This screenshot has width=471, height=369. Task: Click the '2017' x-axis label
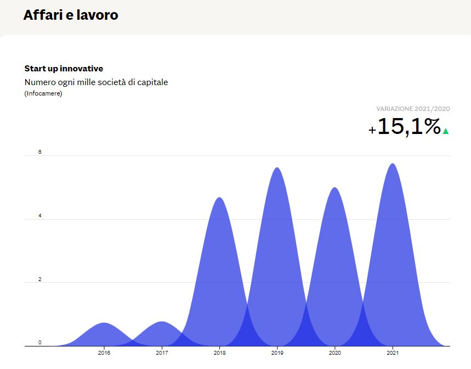[162, 353]
